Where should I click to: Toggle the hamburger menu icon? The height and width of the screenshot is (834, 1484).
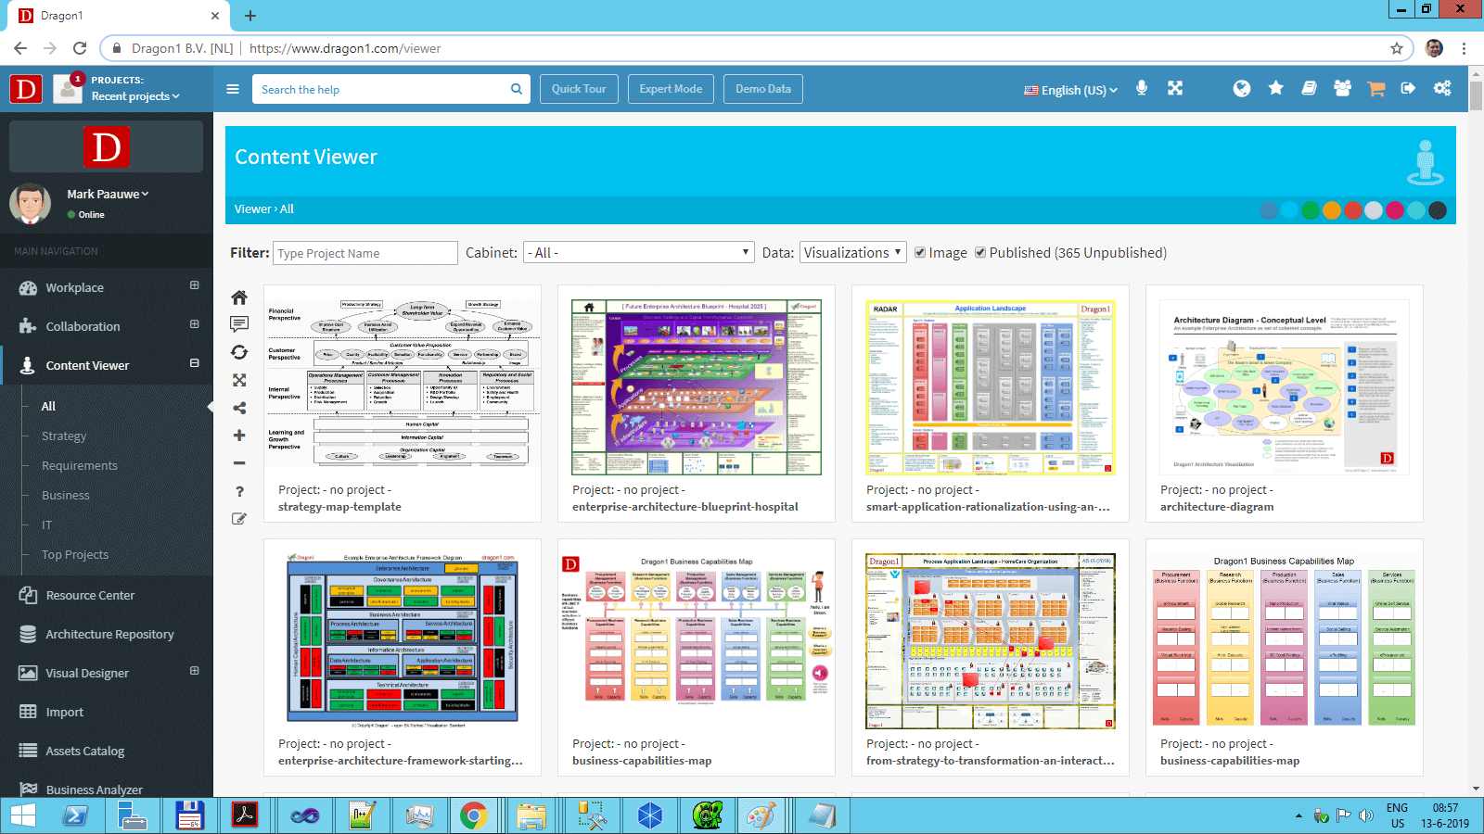pyautogui.click(x=233, y=89)
